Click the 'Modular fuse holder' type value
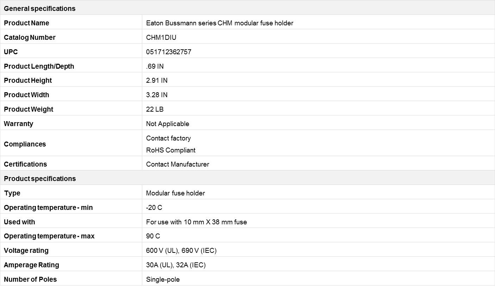The height and width of the screenshot is (287, 495). (175, 193)
